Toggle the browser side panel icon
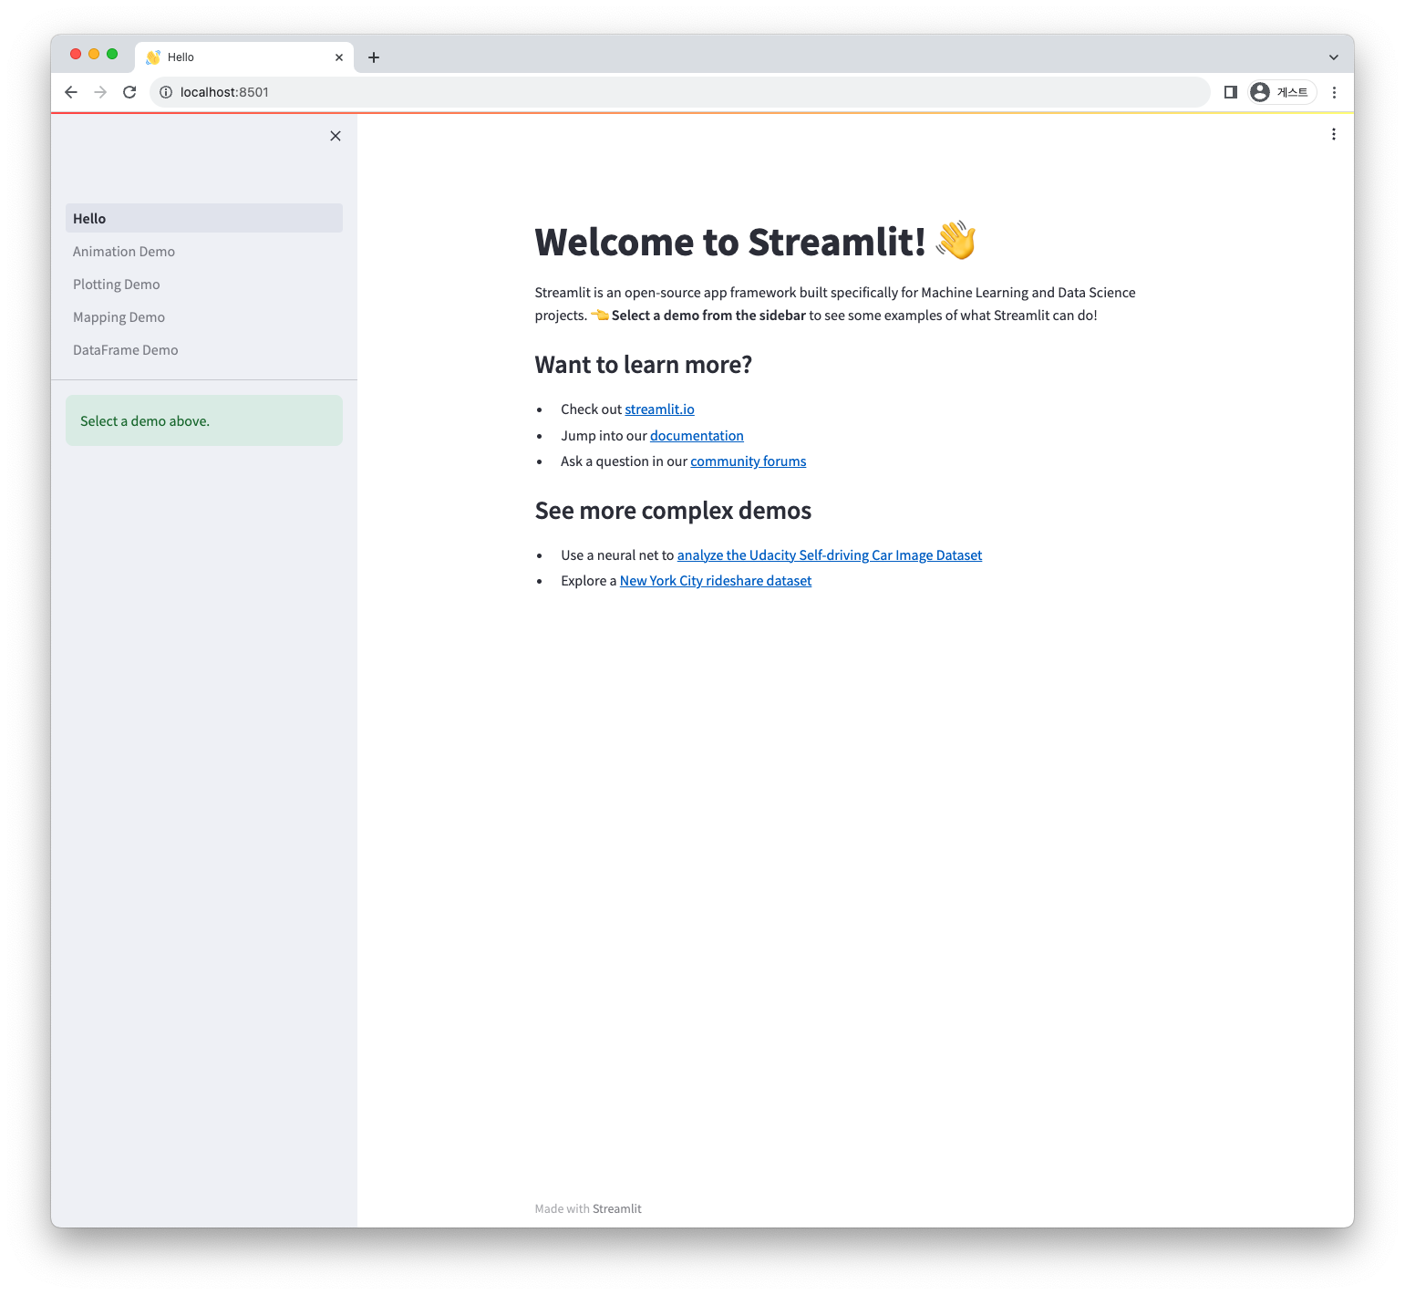This screenshot has height=1295, width=1405. (1230, 92)
